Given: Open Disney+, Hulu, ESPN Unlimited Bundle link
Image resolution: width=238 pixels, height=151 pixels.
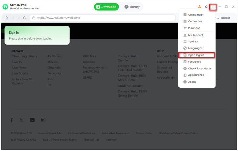Looking at the screenshot, I should pyautogui.click(x=132, y=68).
